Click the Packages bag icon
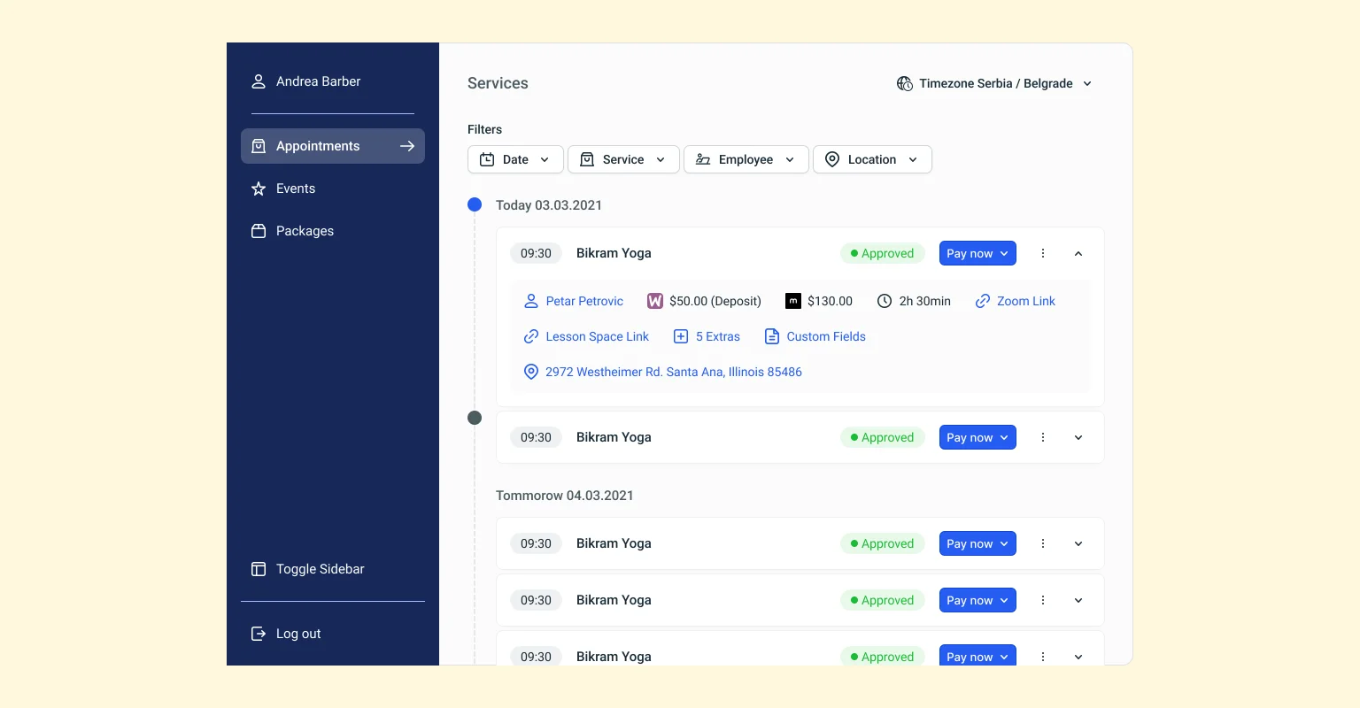Screen dimensions: 1360x708 coord(258,231)
